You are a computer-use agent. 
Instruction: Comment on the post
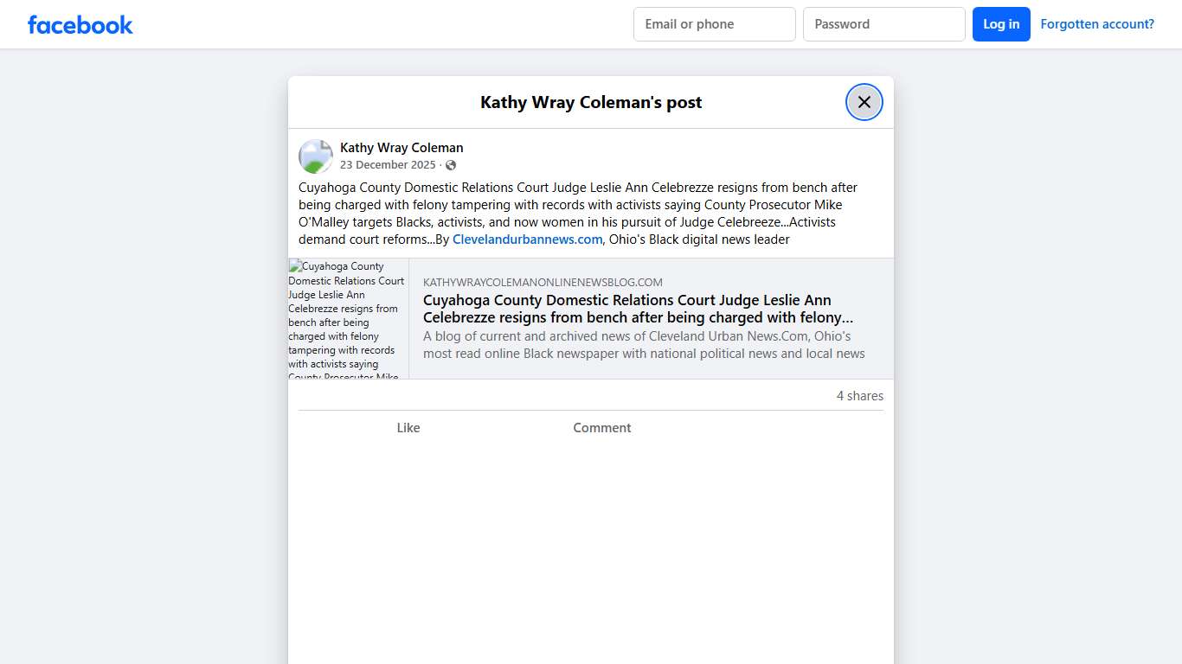coord(601,428)
